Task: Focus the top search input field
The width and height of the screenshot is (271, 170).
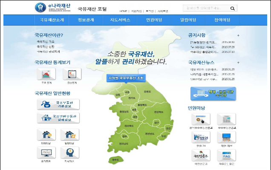Action: [207, 8]
